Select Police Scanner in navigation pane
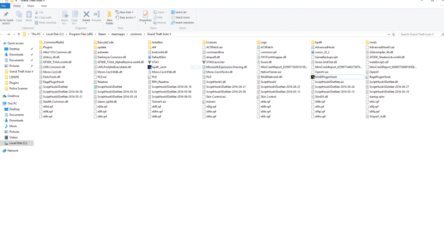 click(18, 89)
